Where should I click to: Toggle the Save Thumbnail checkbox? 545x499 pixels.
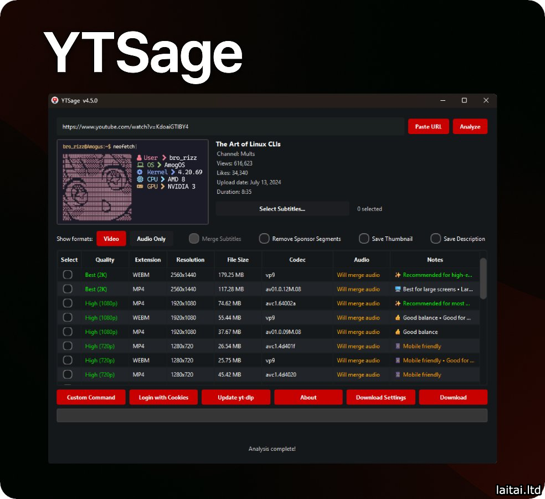click(364, 239)
